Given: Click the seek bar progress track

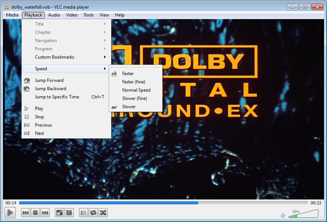Looking at the screenshot, I should pos(163,202).
